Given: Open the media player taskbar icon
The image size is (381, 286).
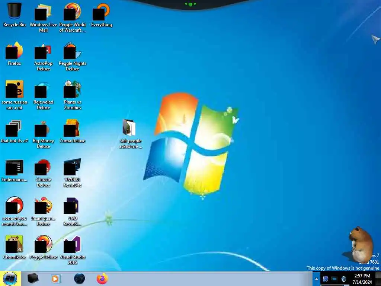Looking at the screenshot, I should pyautogui.click(x=55, y=279).
